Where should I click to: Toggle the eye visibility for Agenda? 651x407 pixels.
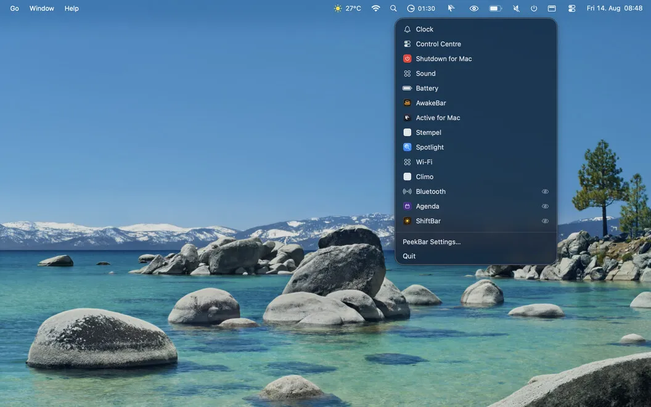pos(545,206)
